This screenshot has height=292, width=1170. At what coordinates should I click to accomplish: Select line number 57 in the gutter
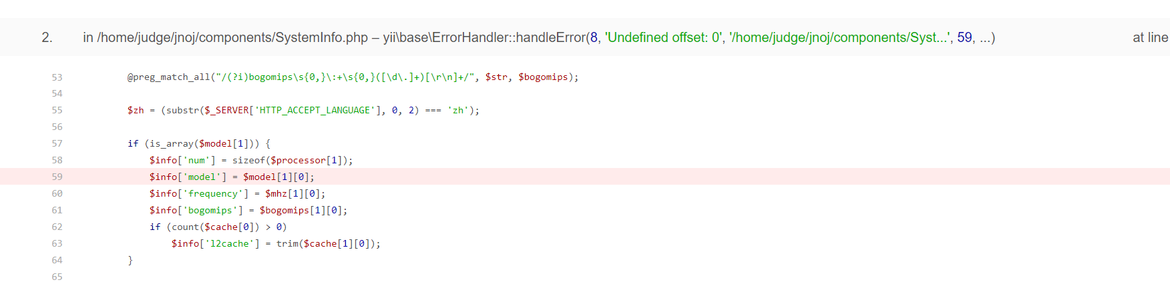pyautogui.click(x=57, y=144)
